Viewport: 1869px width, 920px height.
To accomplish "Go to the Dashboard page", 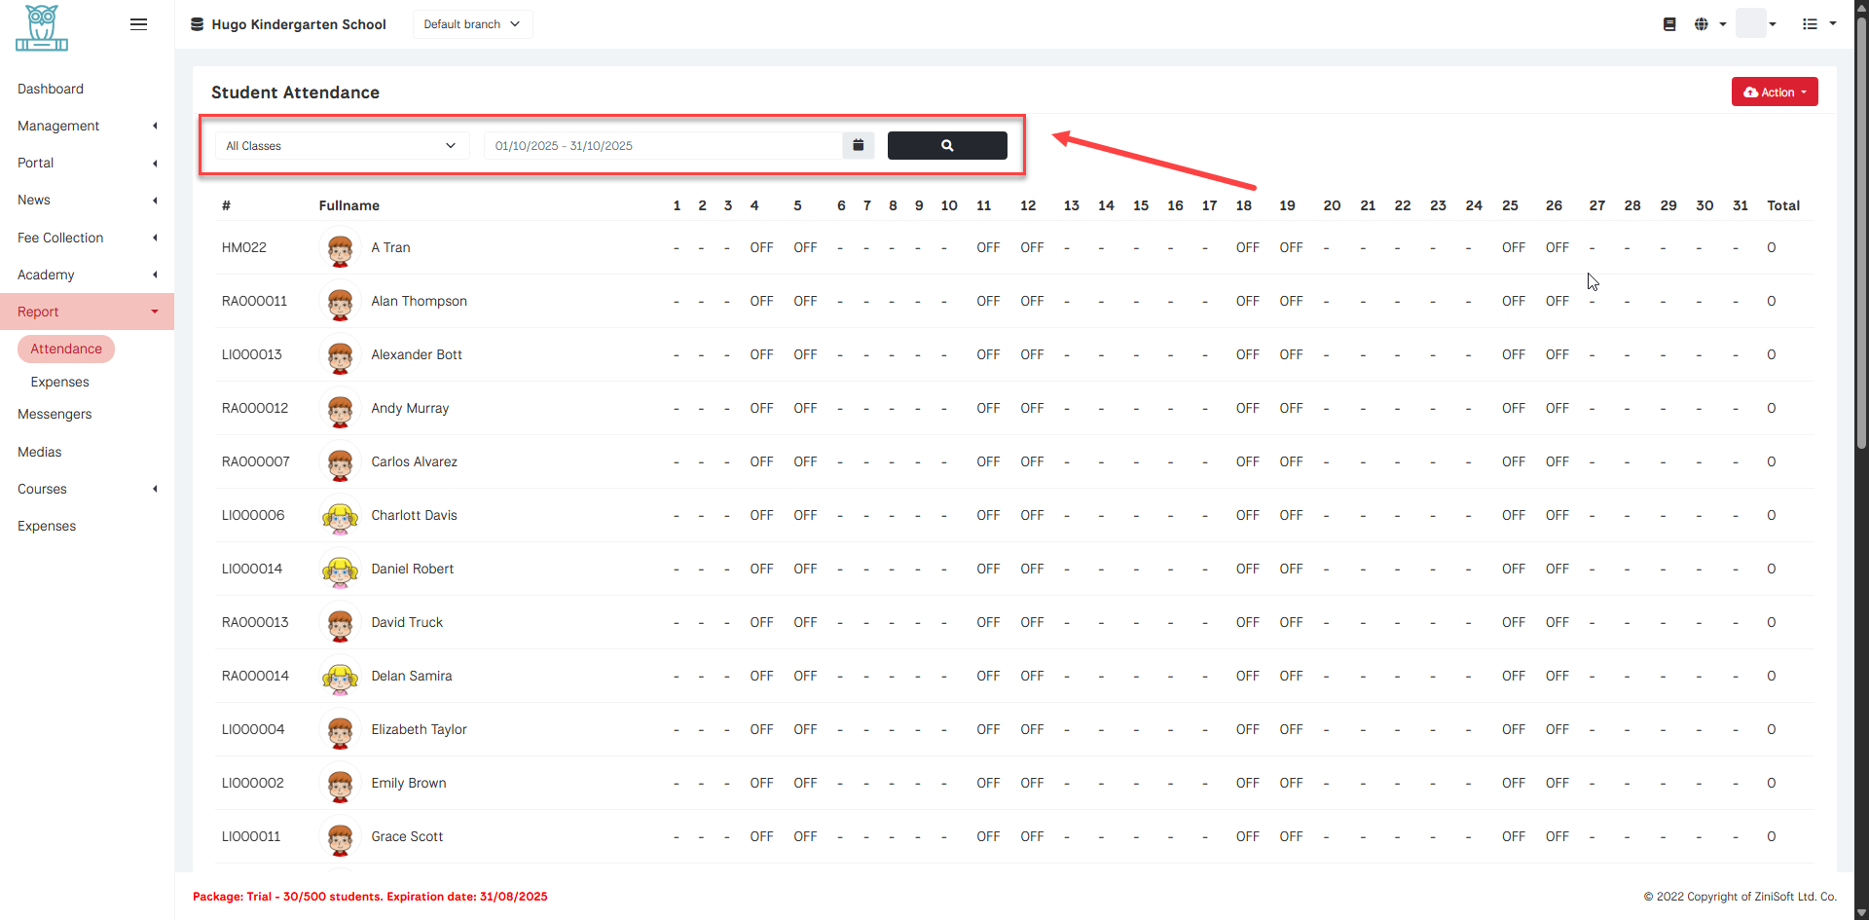I will tap(51, 89).
